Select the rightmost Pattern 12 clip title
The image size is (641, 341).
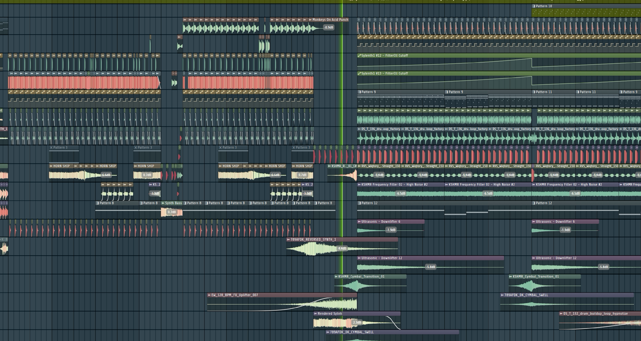[544, 203]
